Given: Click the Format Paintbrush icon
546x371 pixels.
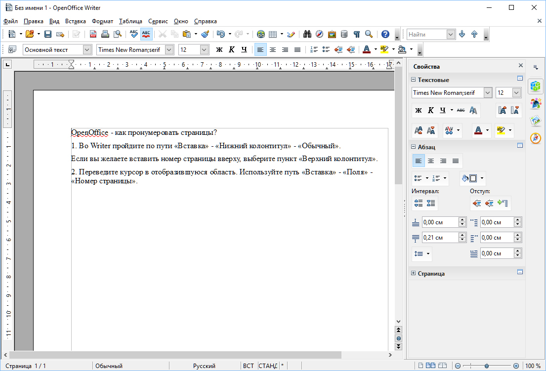Looking at the screenshot, I should coord(205,34).
